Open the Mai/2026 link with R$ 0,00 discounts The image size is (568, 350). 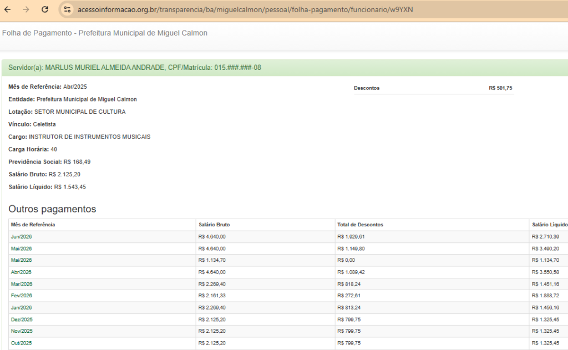(x=22, y=260)
